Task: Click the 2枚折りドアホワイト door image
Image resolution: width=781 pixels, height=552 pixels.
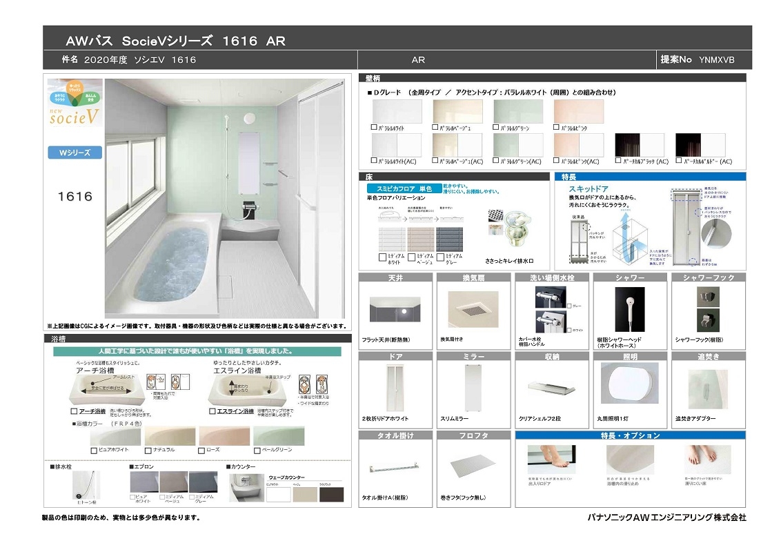Action: coord(395,388)
